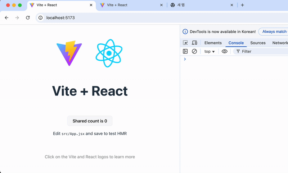
Task: Click the Shared count is 0 button
Action: [x=90, y=121]
